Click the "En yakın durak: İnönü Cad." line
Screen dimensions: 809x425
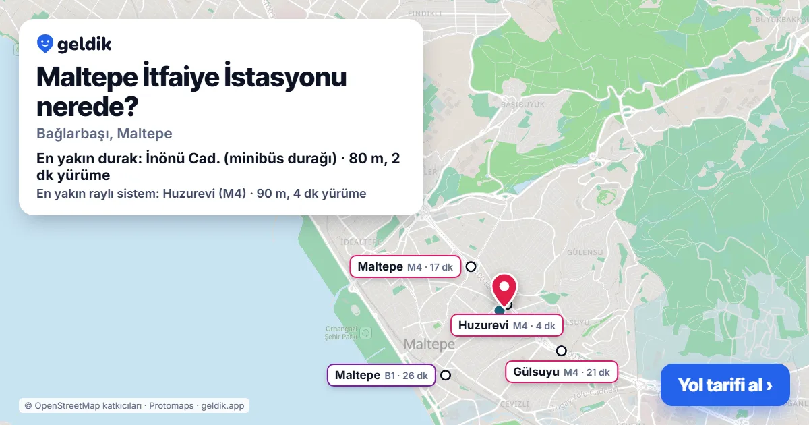tap(219, 167)
